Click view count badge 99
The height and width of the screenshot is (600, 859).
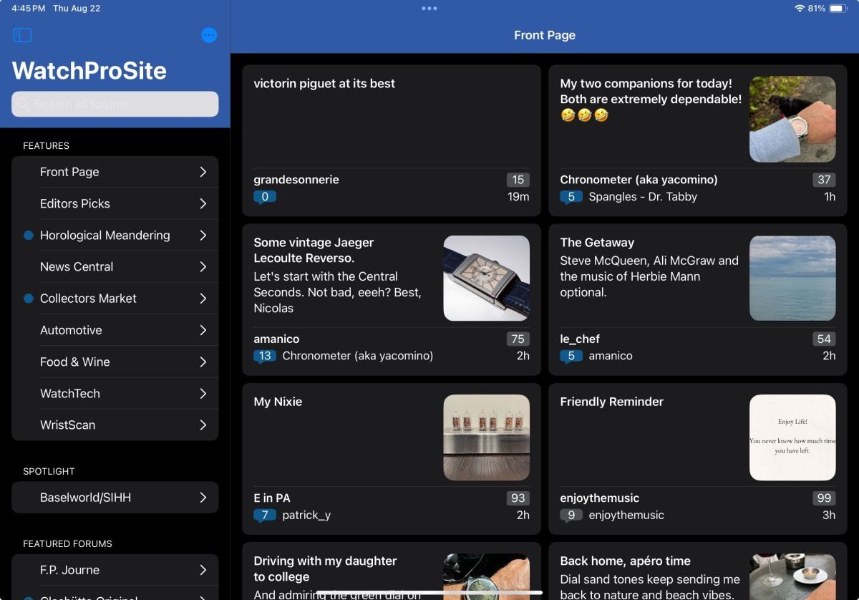[x=824, y=498]
